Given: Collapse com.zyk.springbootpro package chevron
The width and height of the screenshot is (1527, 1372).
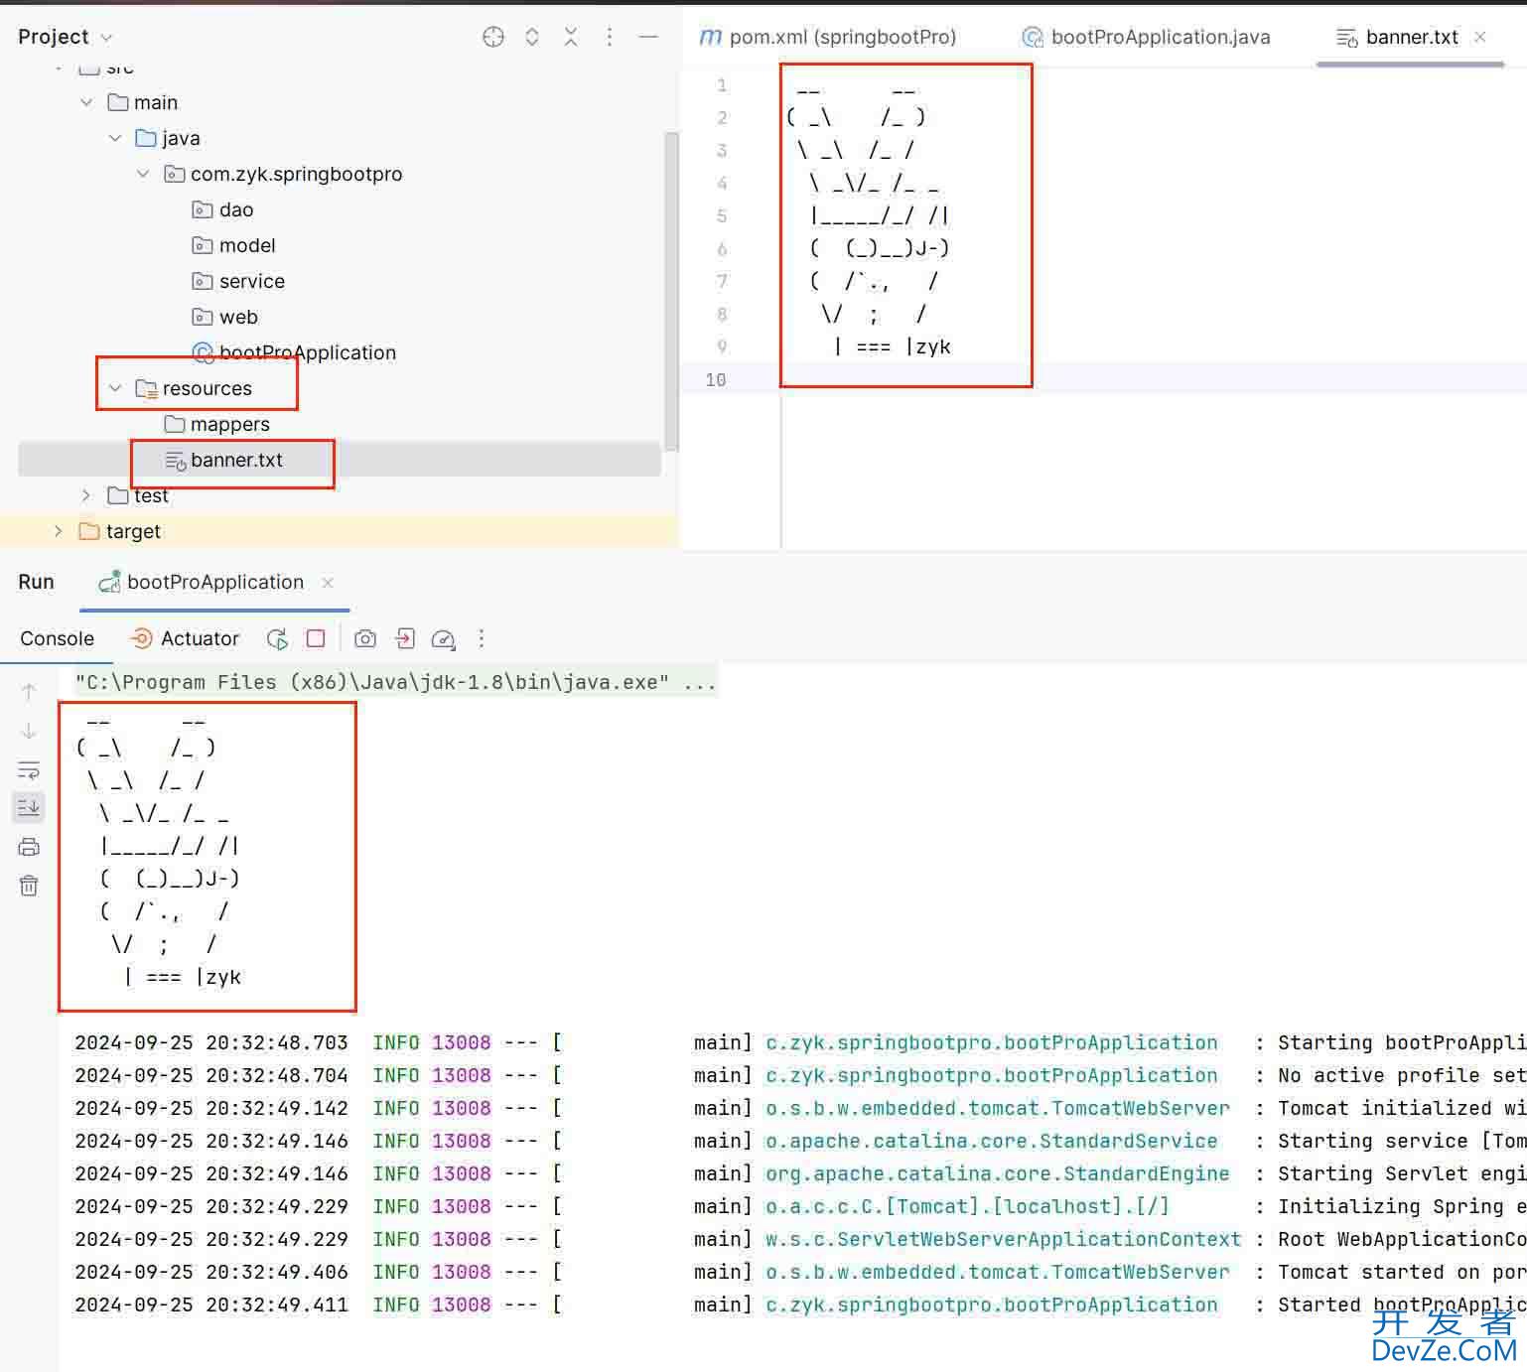Looking at the screenshot, I should pyautogui.click(x=143, y=174).
